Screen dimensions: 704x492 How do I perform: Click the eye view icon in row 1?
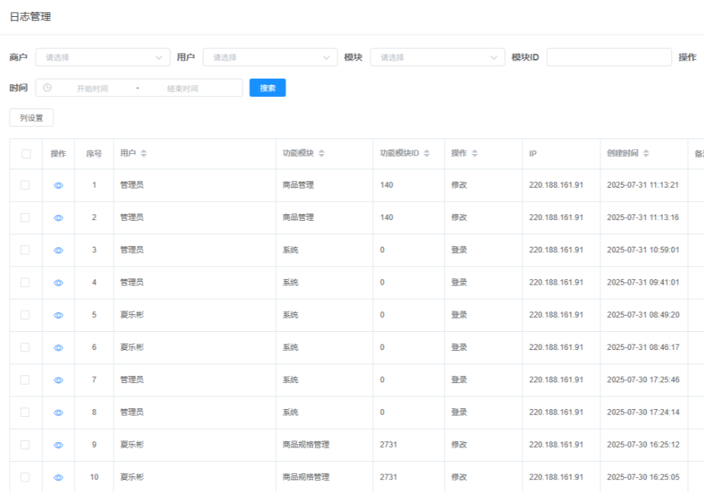point(58,186)
